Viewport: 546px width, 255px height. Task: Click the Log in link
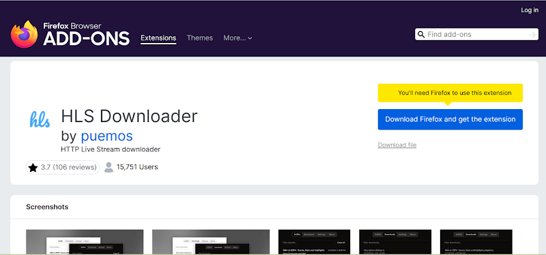coord(530,10)
